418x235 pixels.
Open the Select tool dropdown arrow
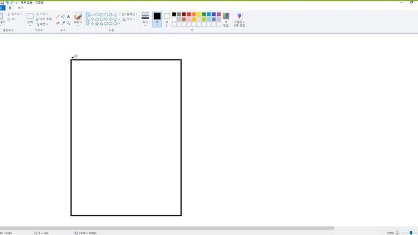30,25
